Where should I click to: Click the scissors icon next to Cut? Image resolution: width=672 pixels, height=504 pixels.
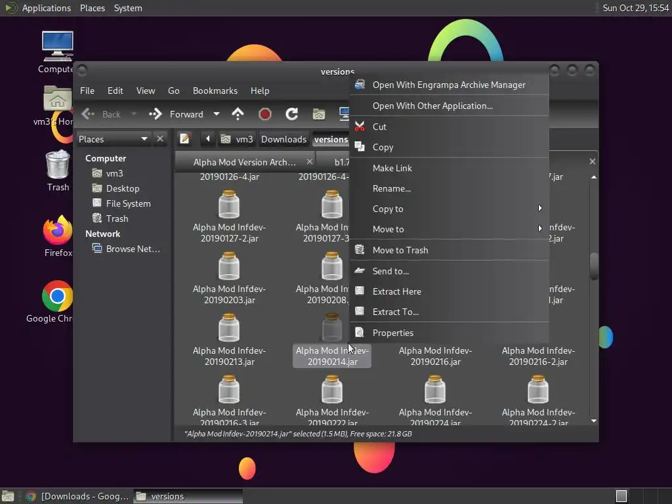click(x=360, y=127)
